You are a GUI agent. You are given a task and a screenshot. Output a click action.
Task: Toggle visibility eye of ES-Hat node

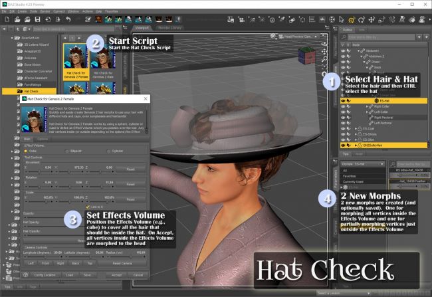pos(343,101)
